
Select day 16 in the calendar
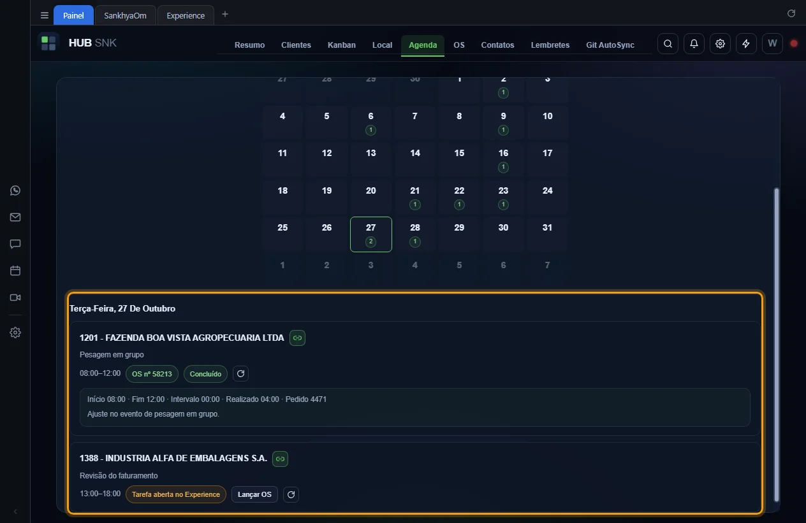tap(504, 160)
